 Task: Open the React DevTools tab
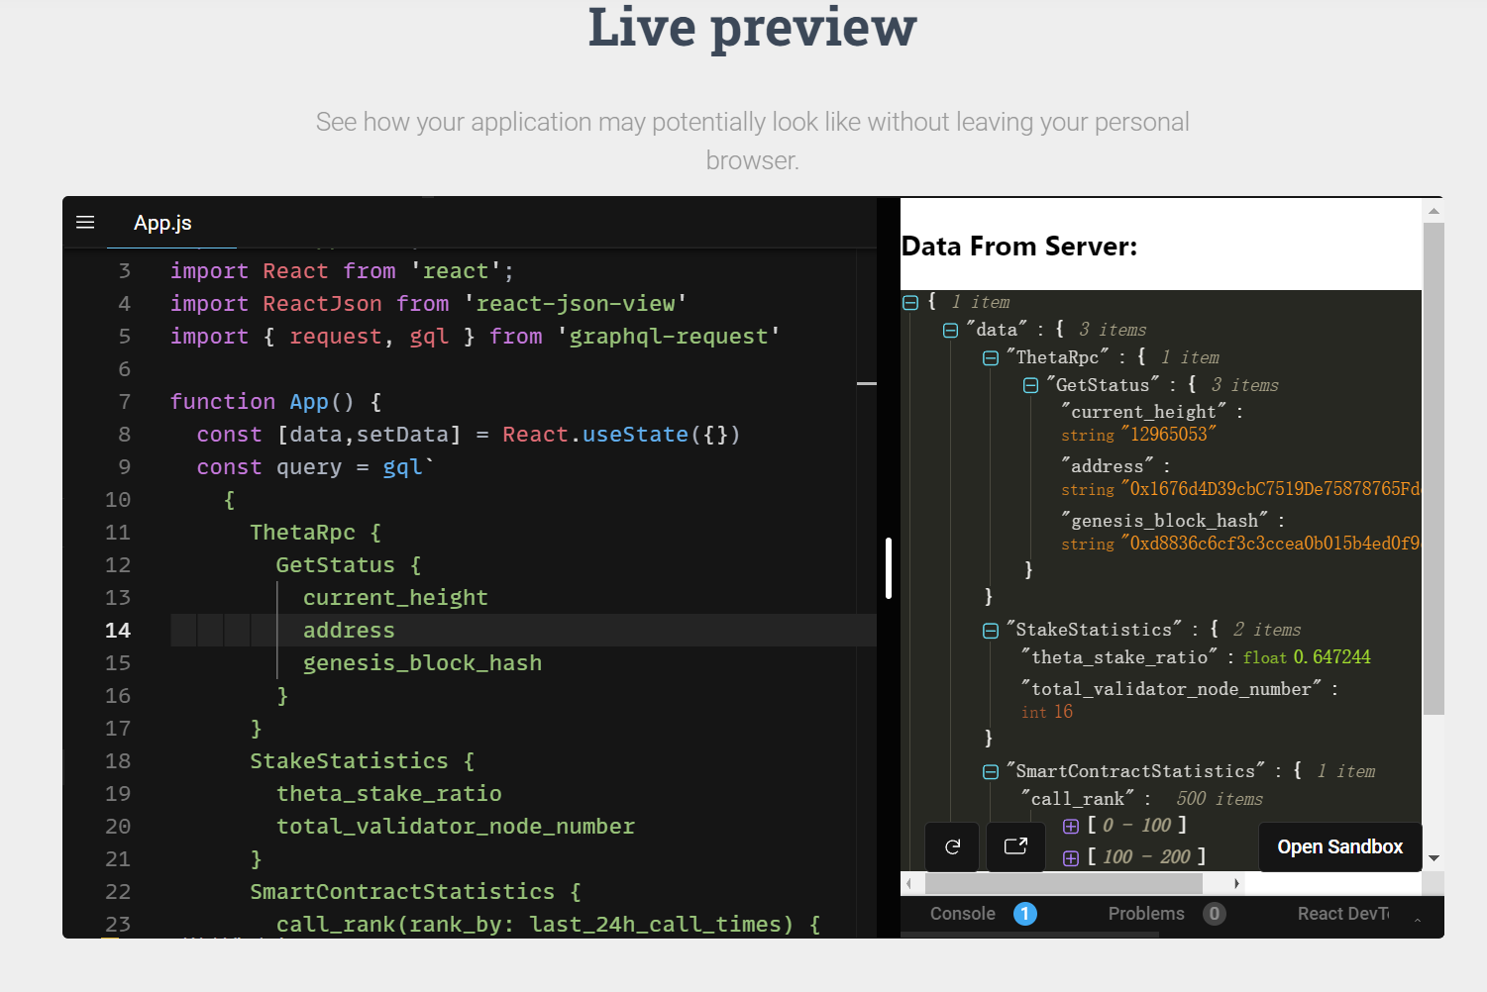[x=1343, y=914]
